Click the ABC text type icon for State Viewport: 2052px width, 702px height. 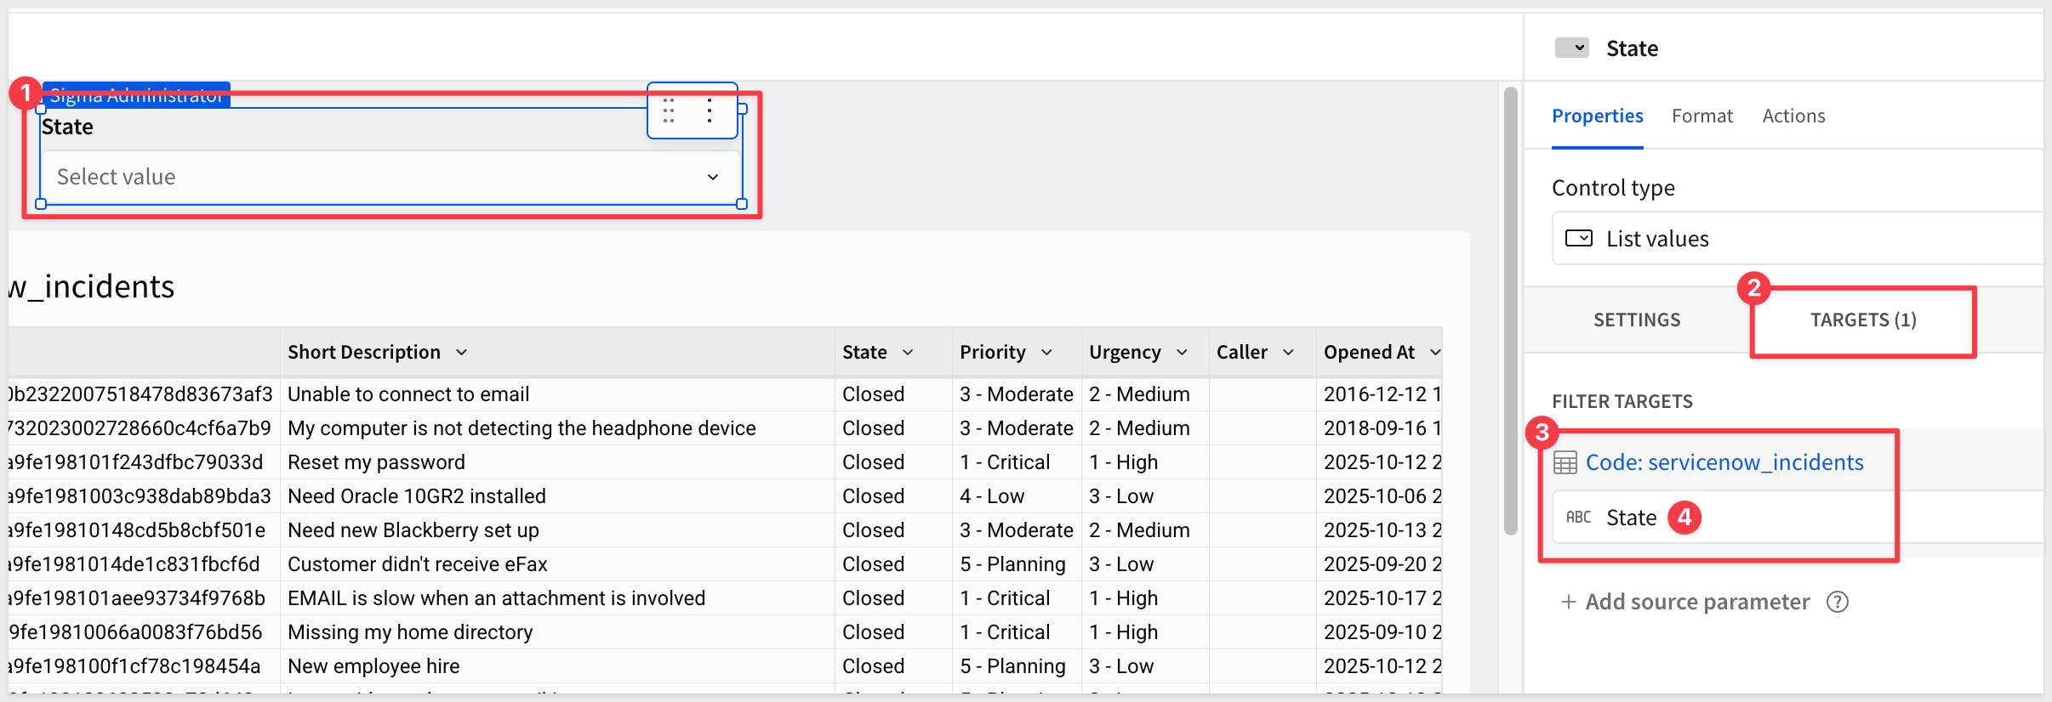point(1578,518)
